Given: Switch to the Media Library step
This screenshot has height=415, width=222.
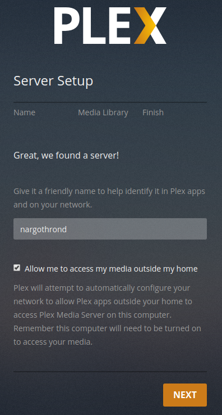Looking at the screenshot, I should coord(103,112).
